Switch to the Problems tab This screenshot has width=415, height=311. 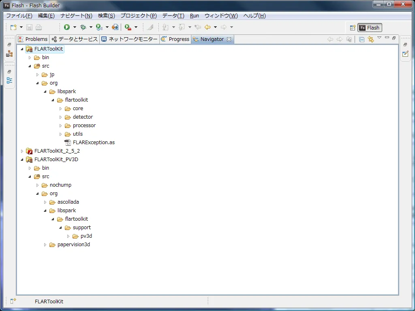[33, 39]
